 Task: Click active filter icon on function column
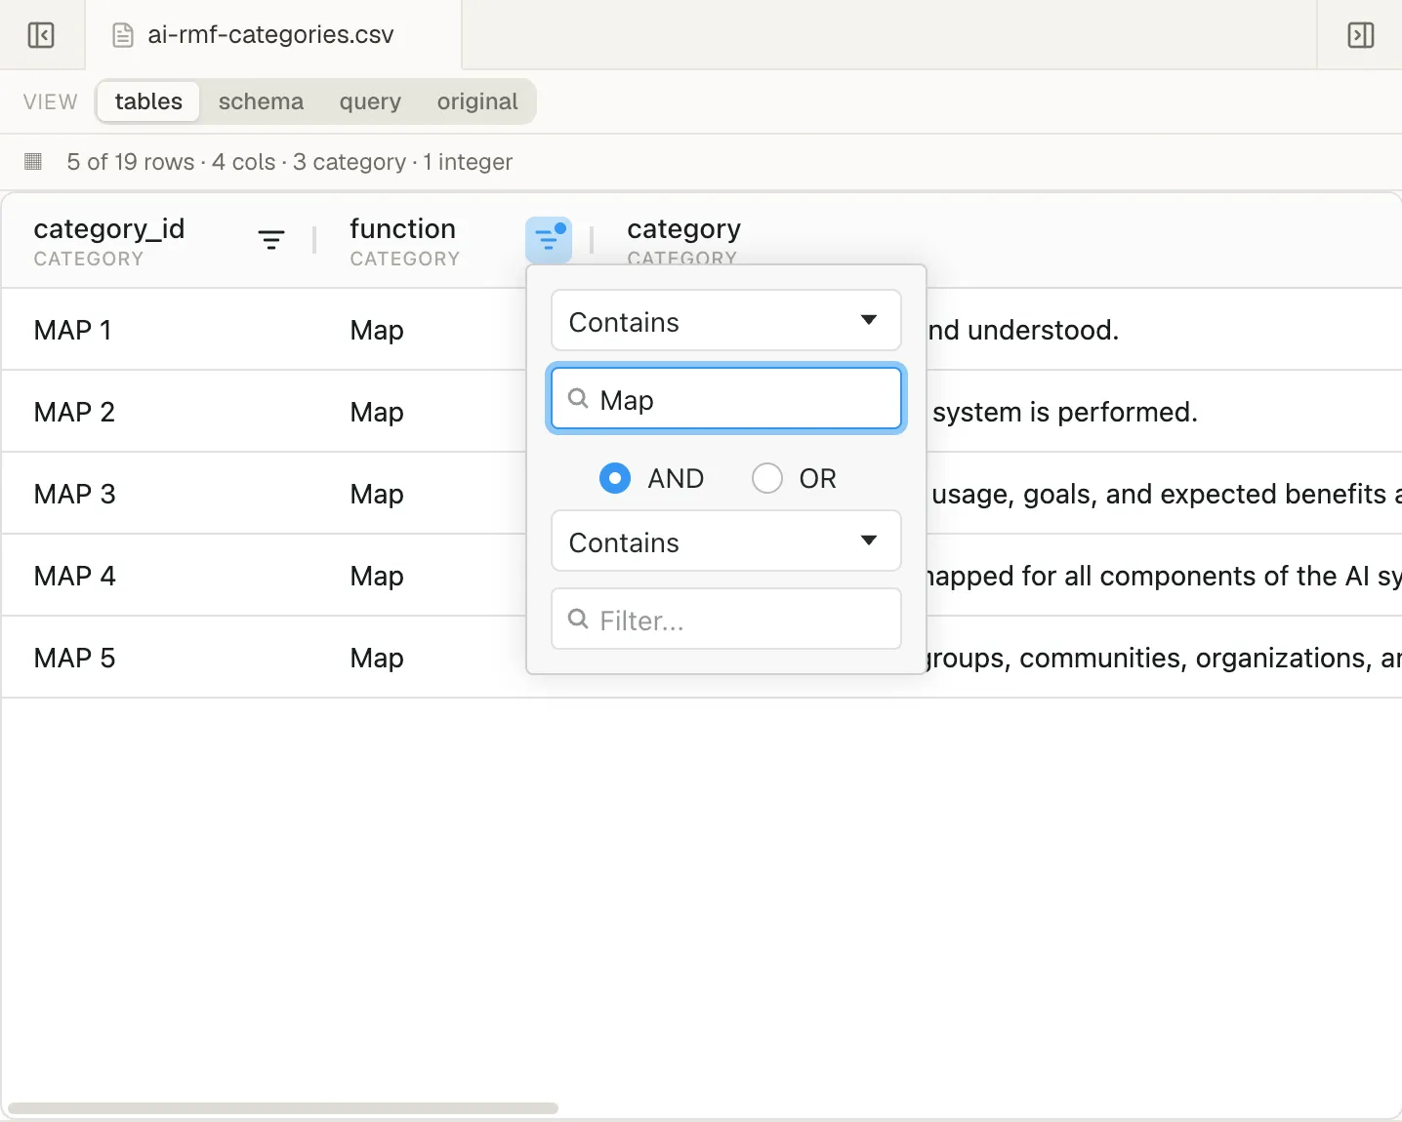point(549,240)
